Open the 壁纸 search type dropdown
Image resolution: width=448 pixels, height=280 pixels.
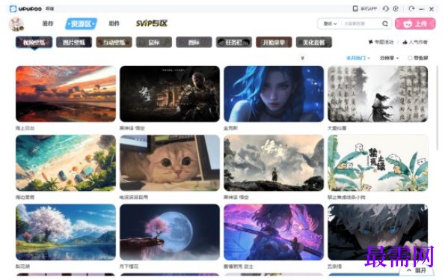tap(330, 24)
